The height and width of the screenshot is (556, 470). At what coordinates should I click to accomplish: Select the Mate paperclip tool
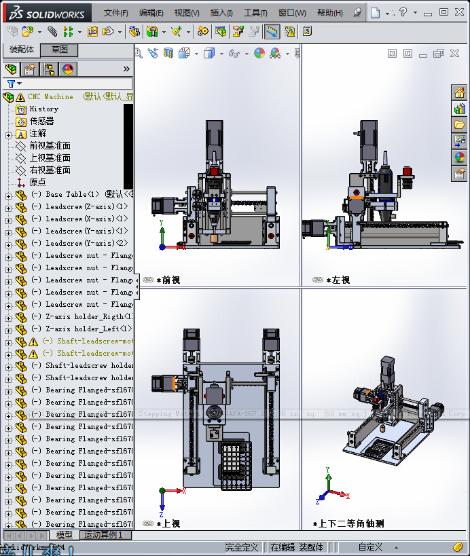click(x=52, y=31)
